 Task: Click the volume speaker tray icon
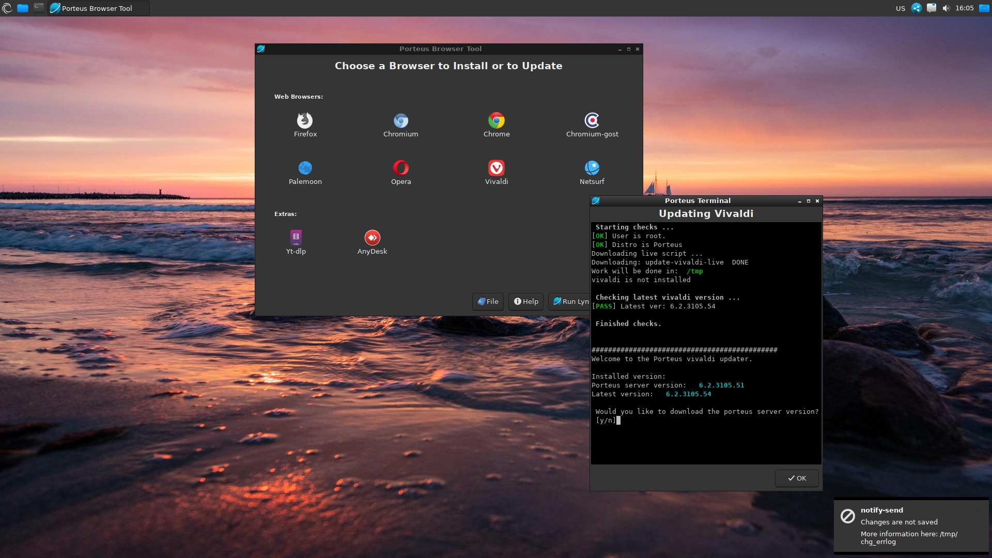pyautogui.click(x=946, y=8)
